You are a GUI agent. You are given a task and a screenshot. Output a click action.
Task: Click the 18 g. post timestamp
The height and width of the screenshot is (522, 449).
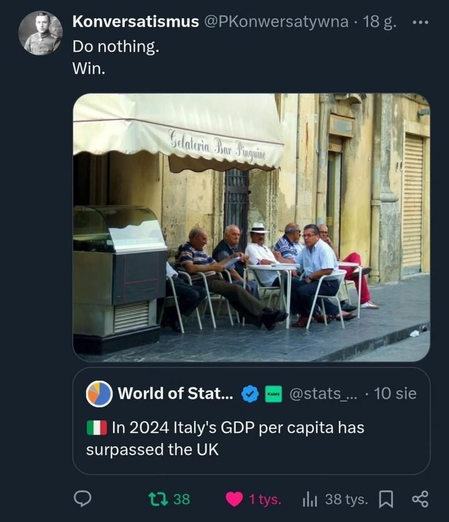pyautogui.click(x=379, y=22)
